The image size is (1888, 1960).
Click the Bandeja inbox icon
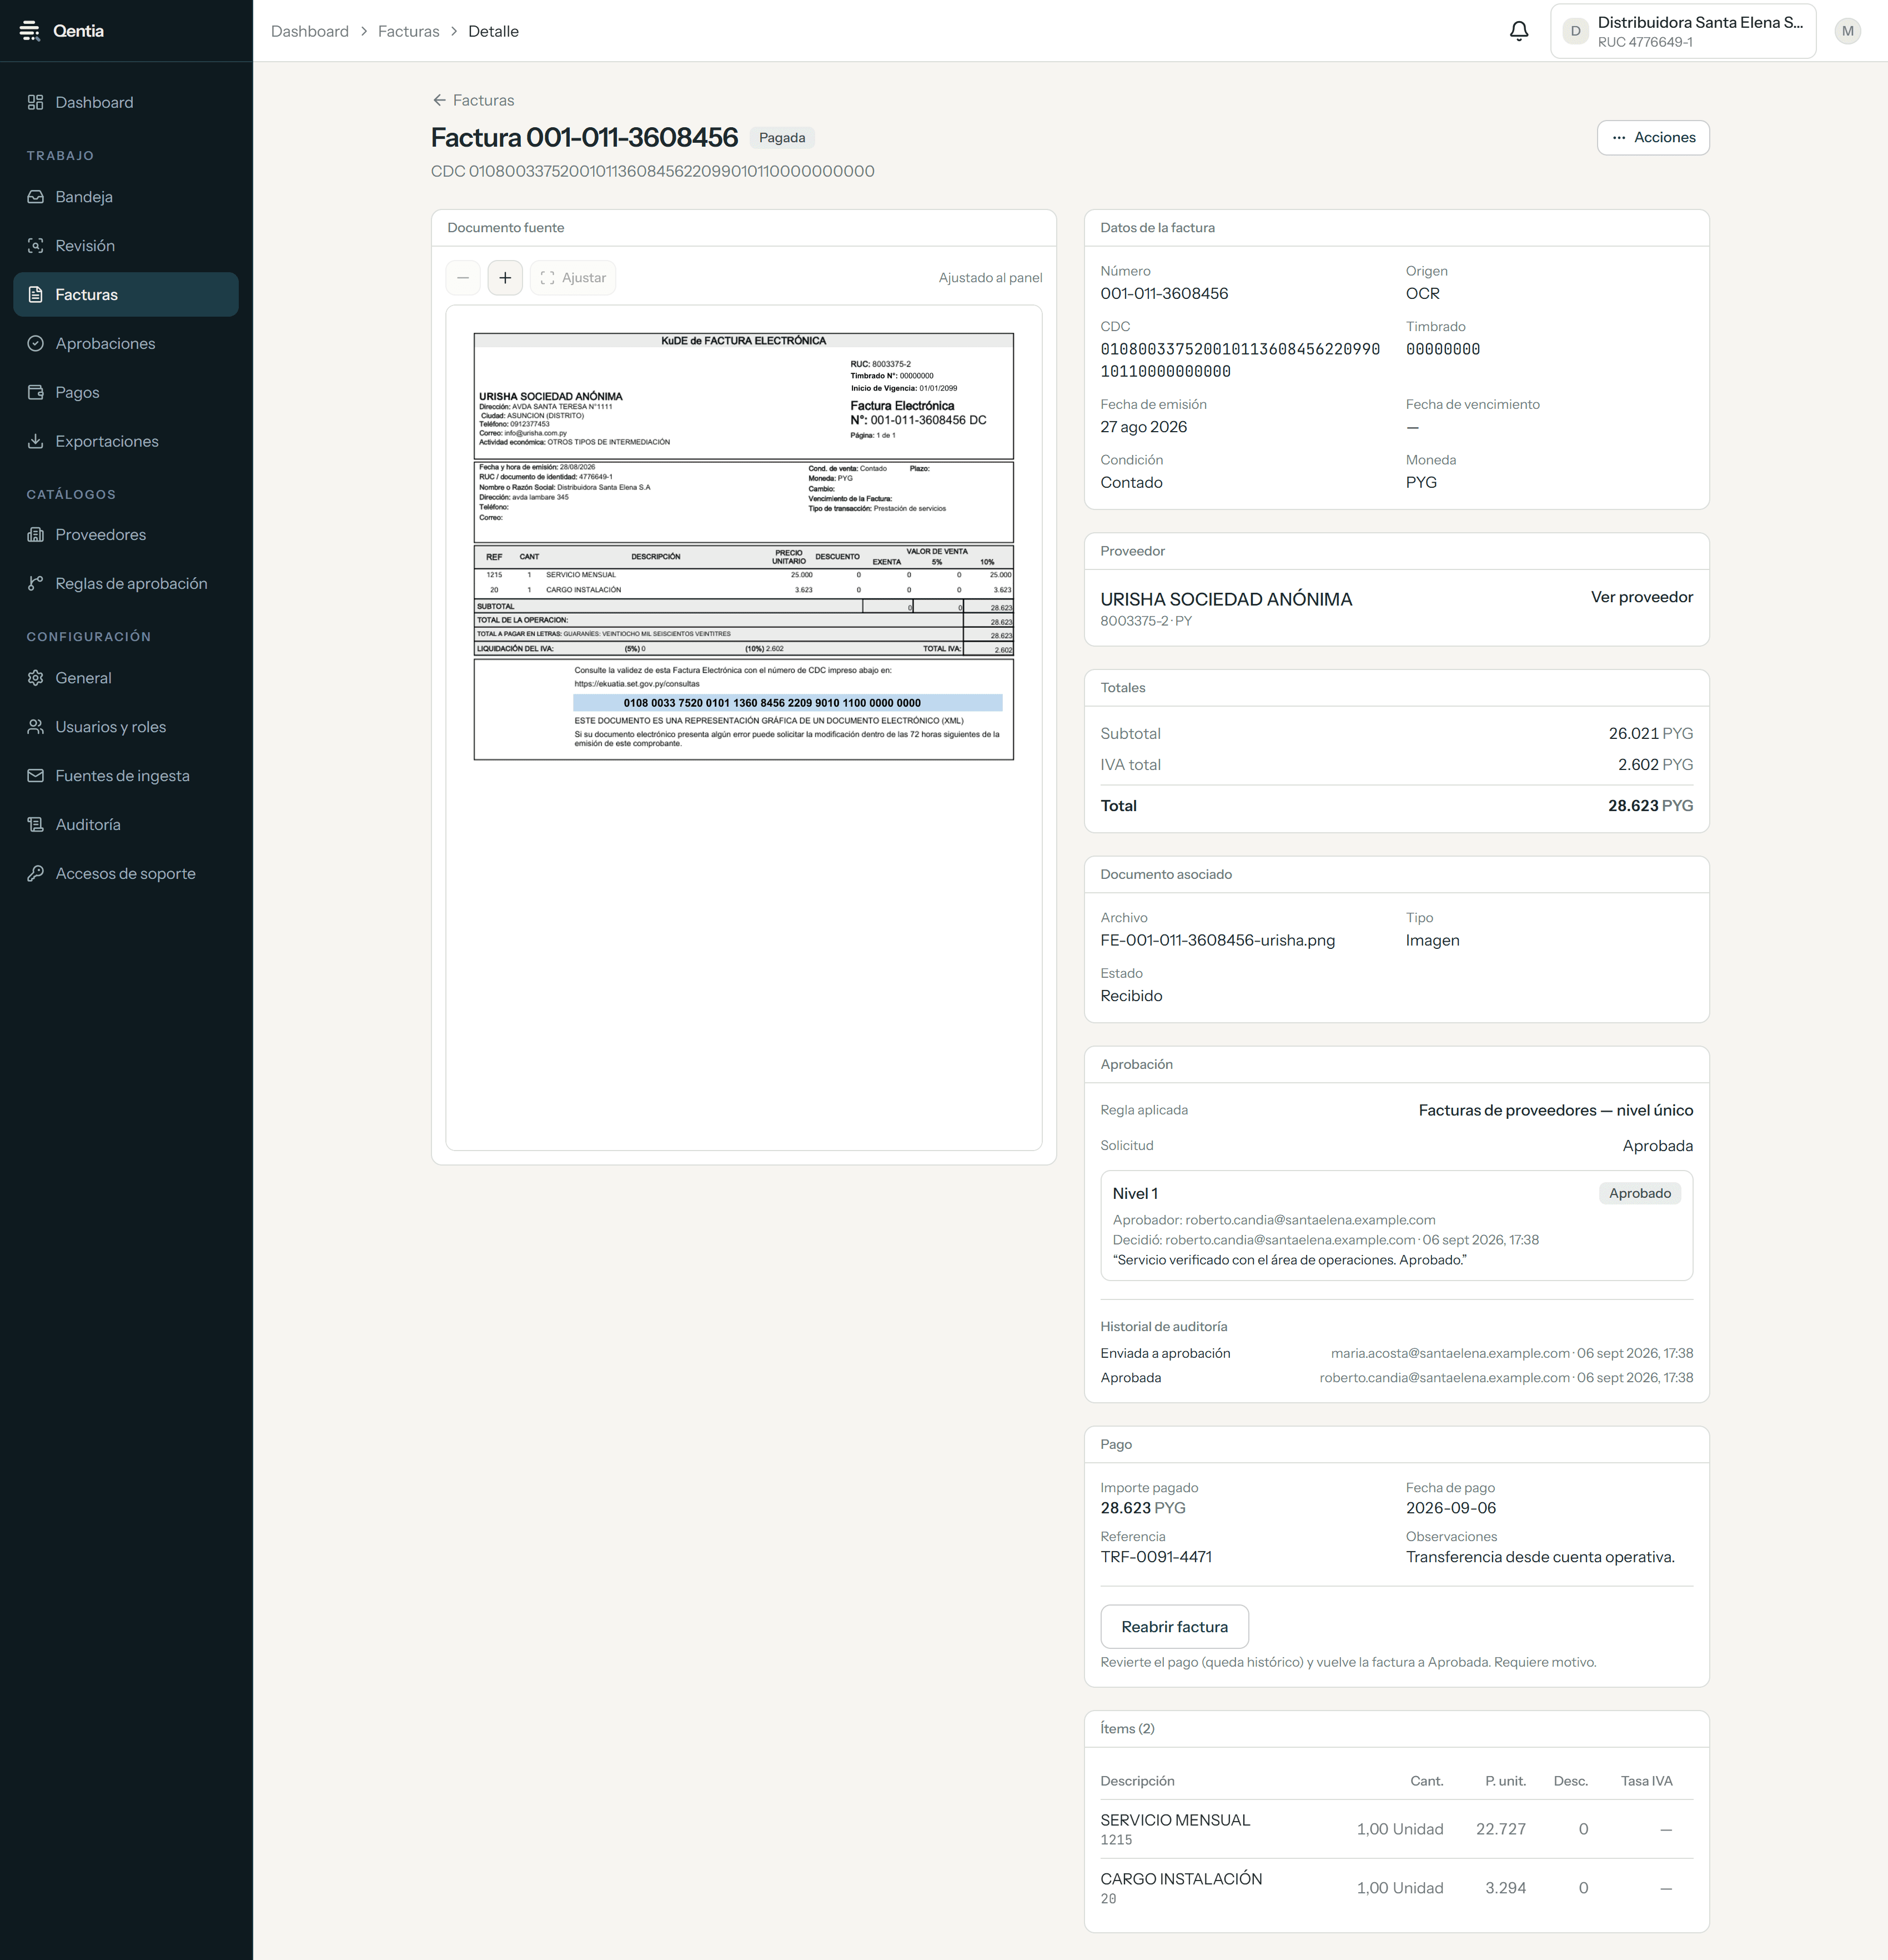[x=36, y=197]
